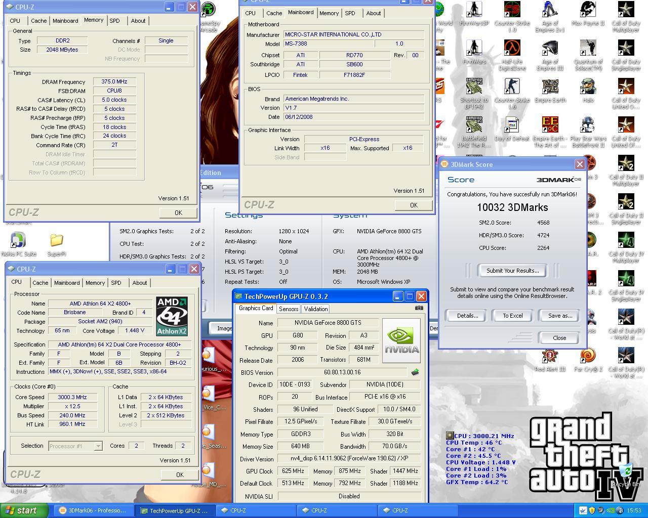The image size is (648, 518).
Task: Click the 10032 3DMarks score text
Action: (x=512, y=207)
